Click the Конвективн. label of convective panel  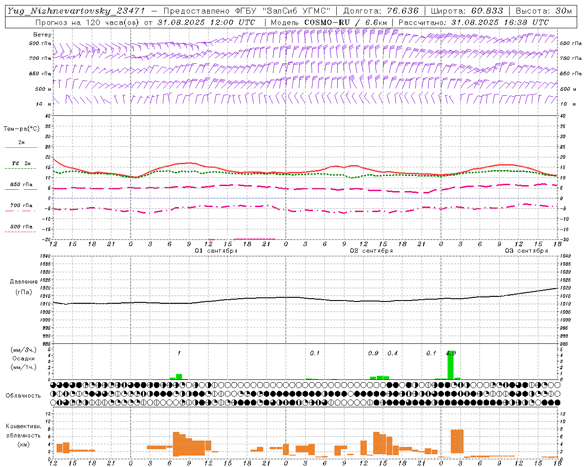tap(24, 426)
